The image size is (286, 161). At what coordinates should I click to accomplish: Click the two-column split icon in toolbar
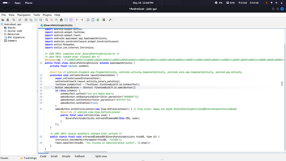36,20
